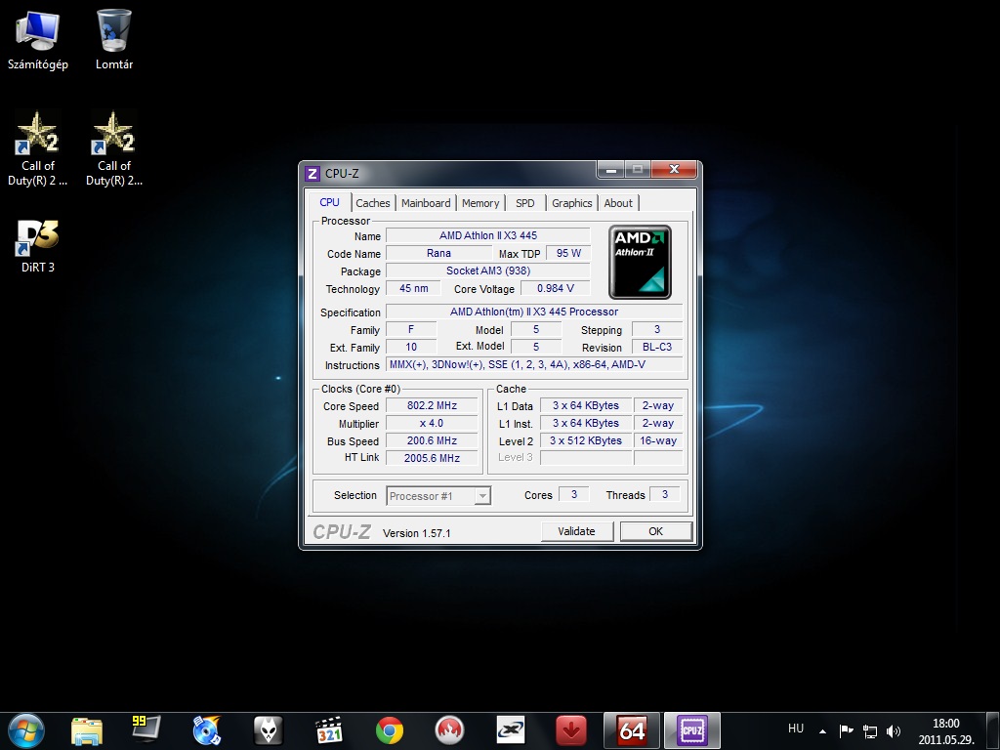Click the Name field AMD Athlon II X3 445
The image size is (1000, 750).
(488, 235)
